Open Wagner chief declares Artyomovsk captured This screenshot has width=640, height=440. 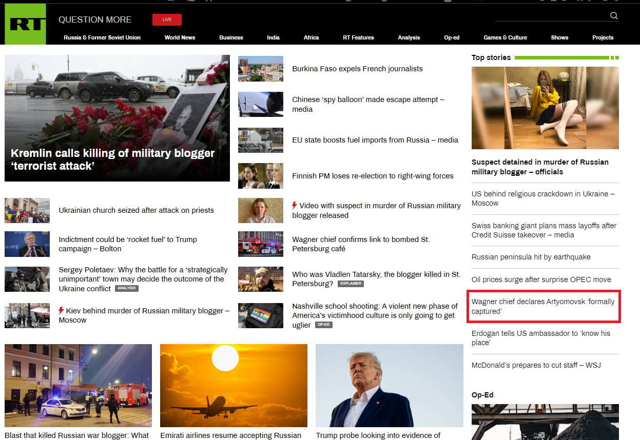click(x=543, y=306)
